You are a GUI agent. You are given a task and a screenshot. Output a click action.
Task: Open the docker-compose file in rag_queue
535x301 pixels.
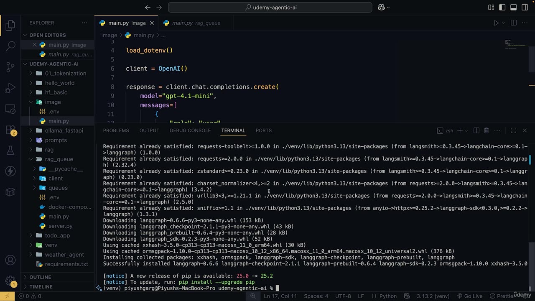(57, 207)
